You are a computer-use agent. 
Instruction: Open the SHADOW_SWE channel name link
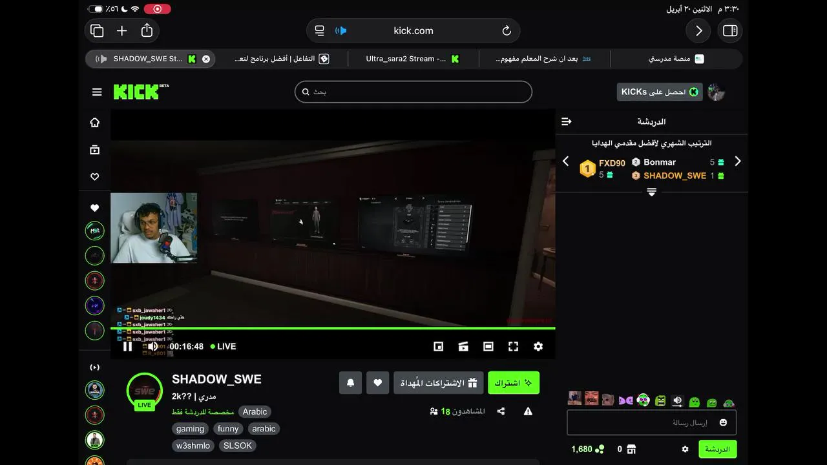[x=216, y=379]
